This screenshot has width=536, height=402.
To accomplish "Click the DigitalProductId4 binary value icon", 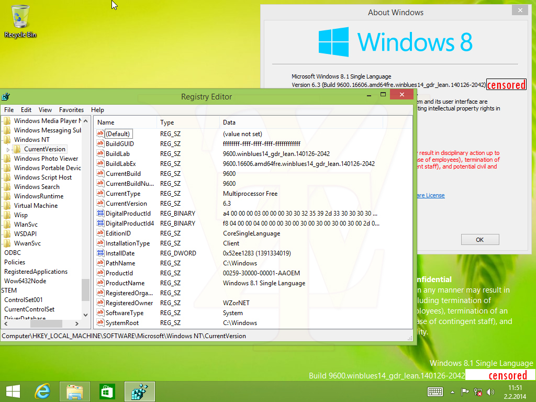I will pos(100,223).
